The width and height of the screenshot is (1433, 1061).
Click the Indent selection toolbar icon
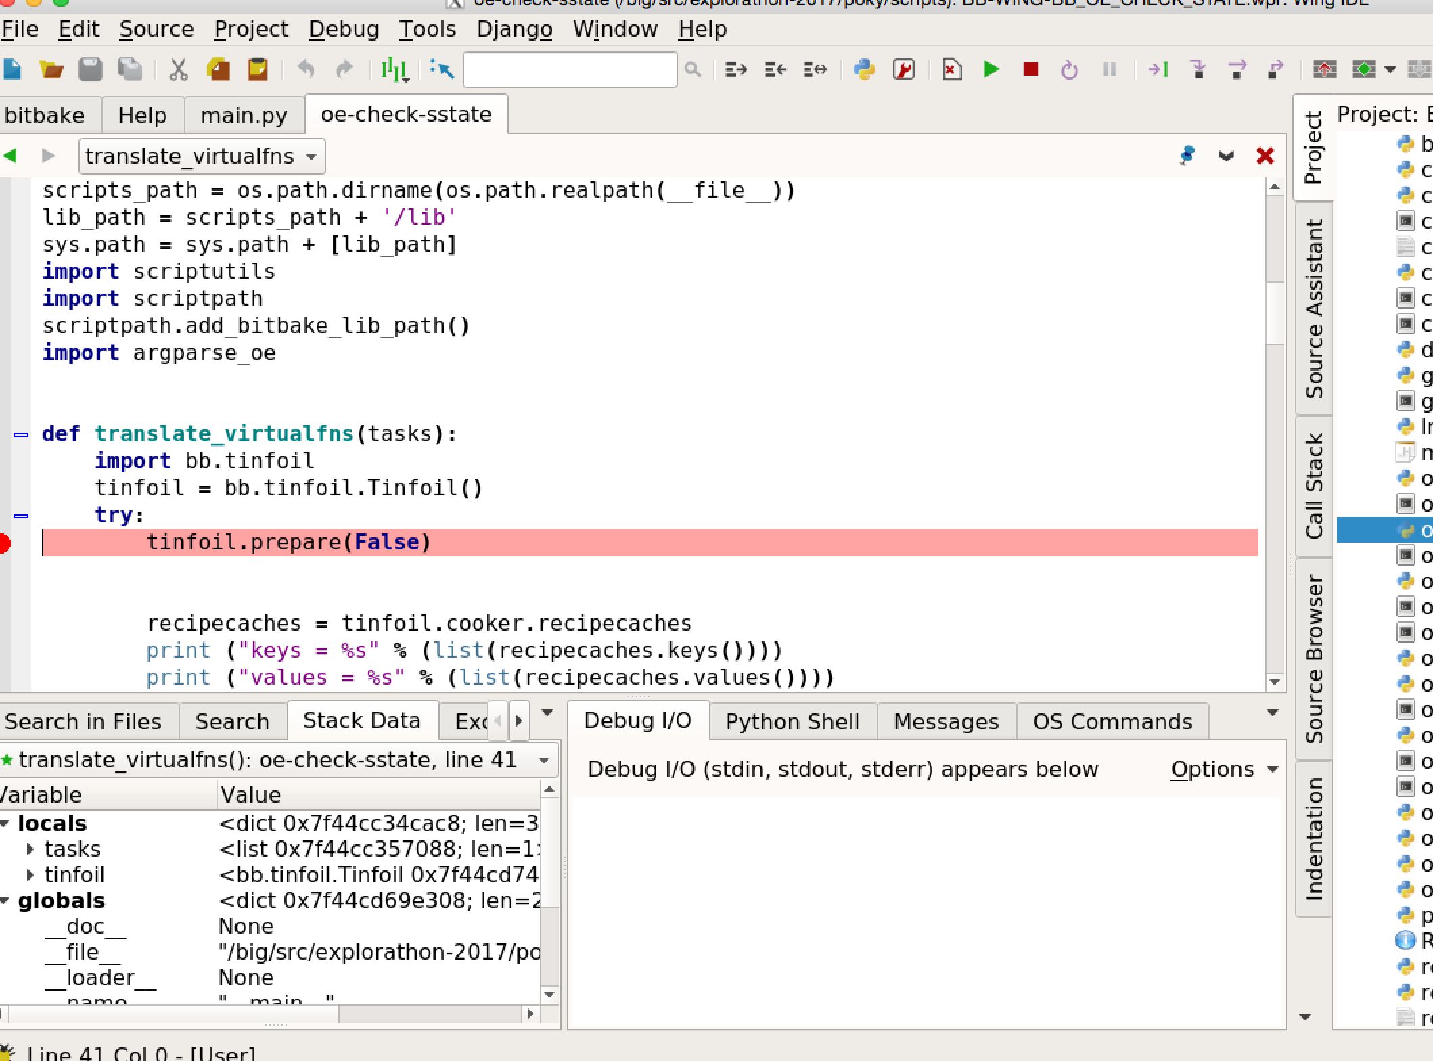[x=735, y=69]
